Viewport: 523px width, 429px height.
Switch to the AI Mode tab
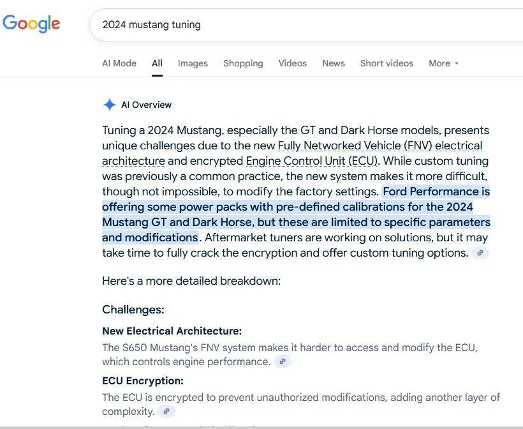pyautogui.click(x=119, y=63)
